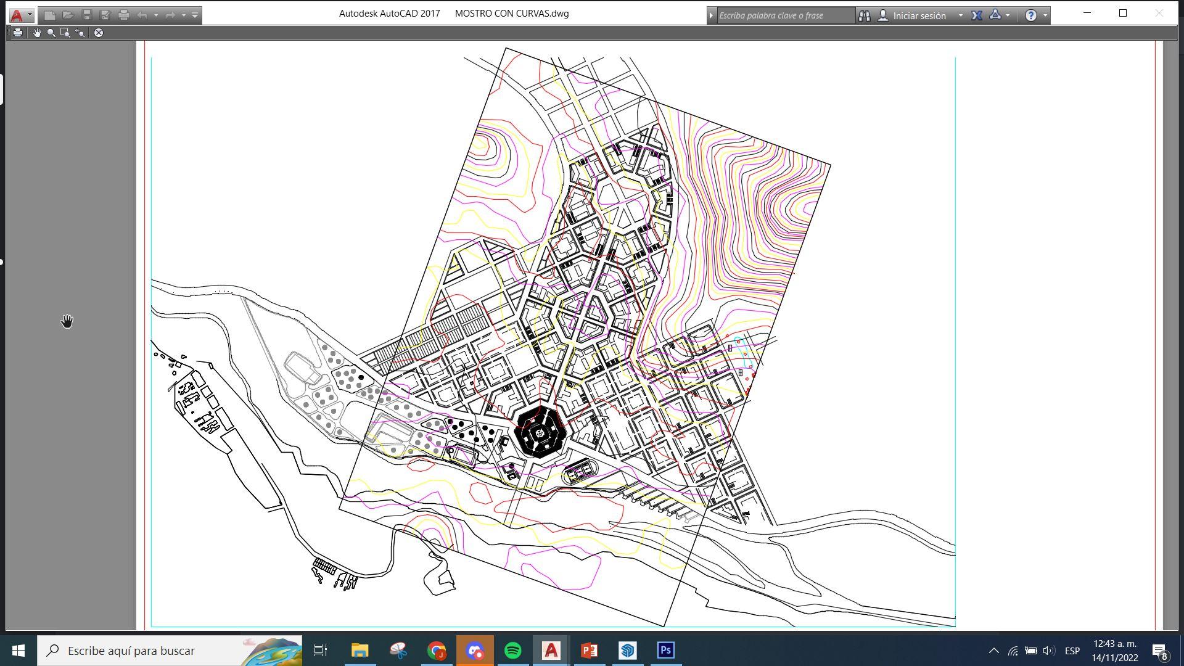Open Windows notification center
Image resolution: width=1184 pixels, height=666 pixels.
click(1159, 651)
